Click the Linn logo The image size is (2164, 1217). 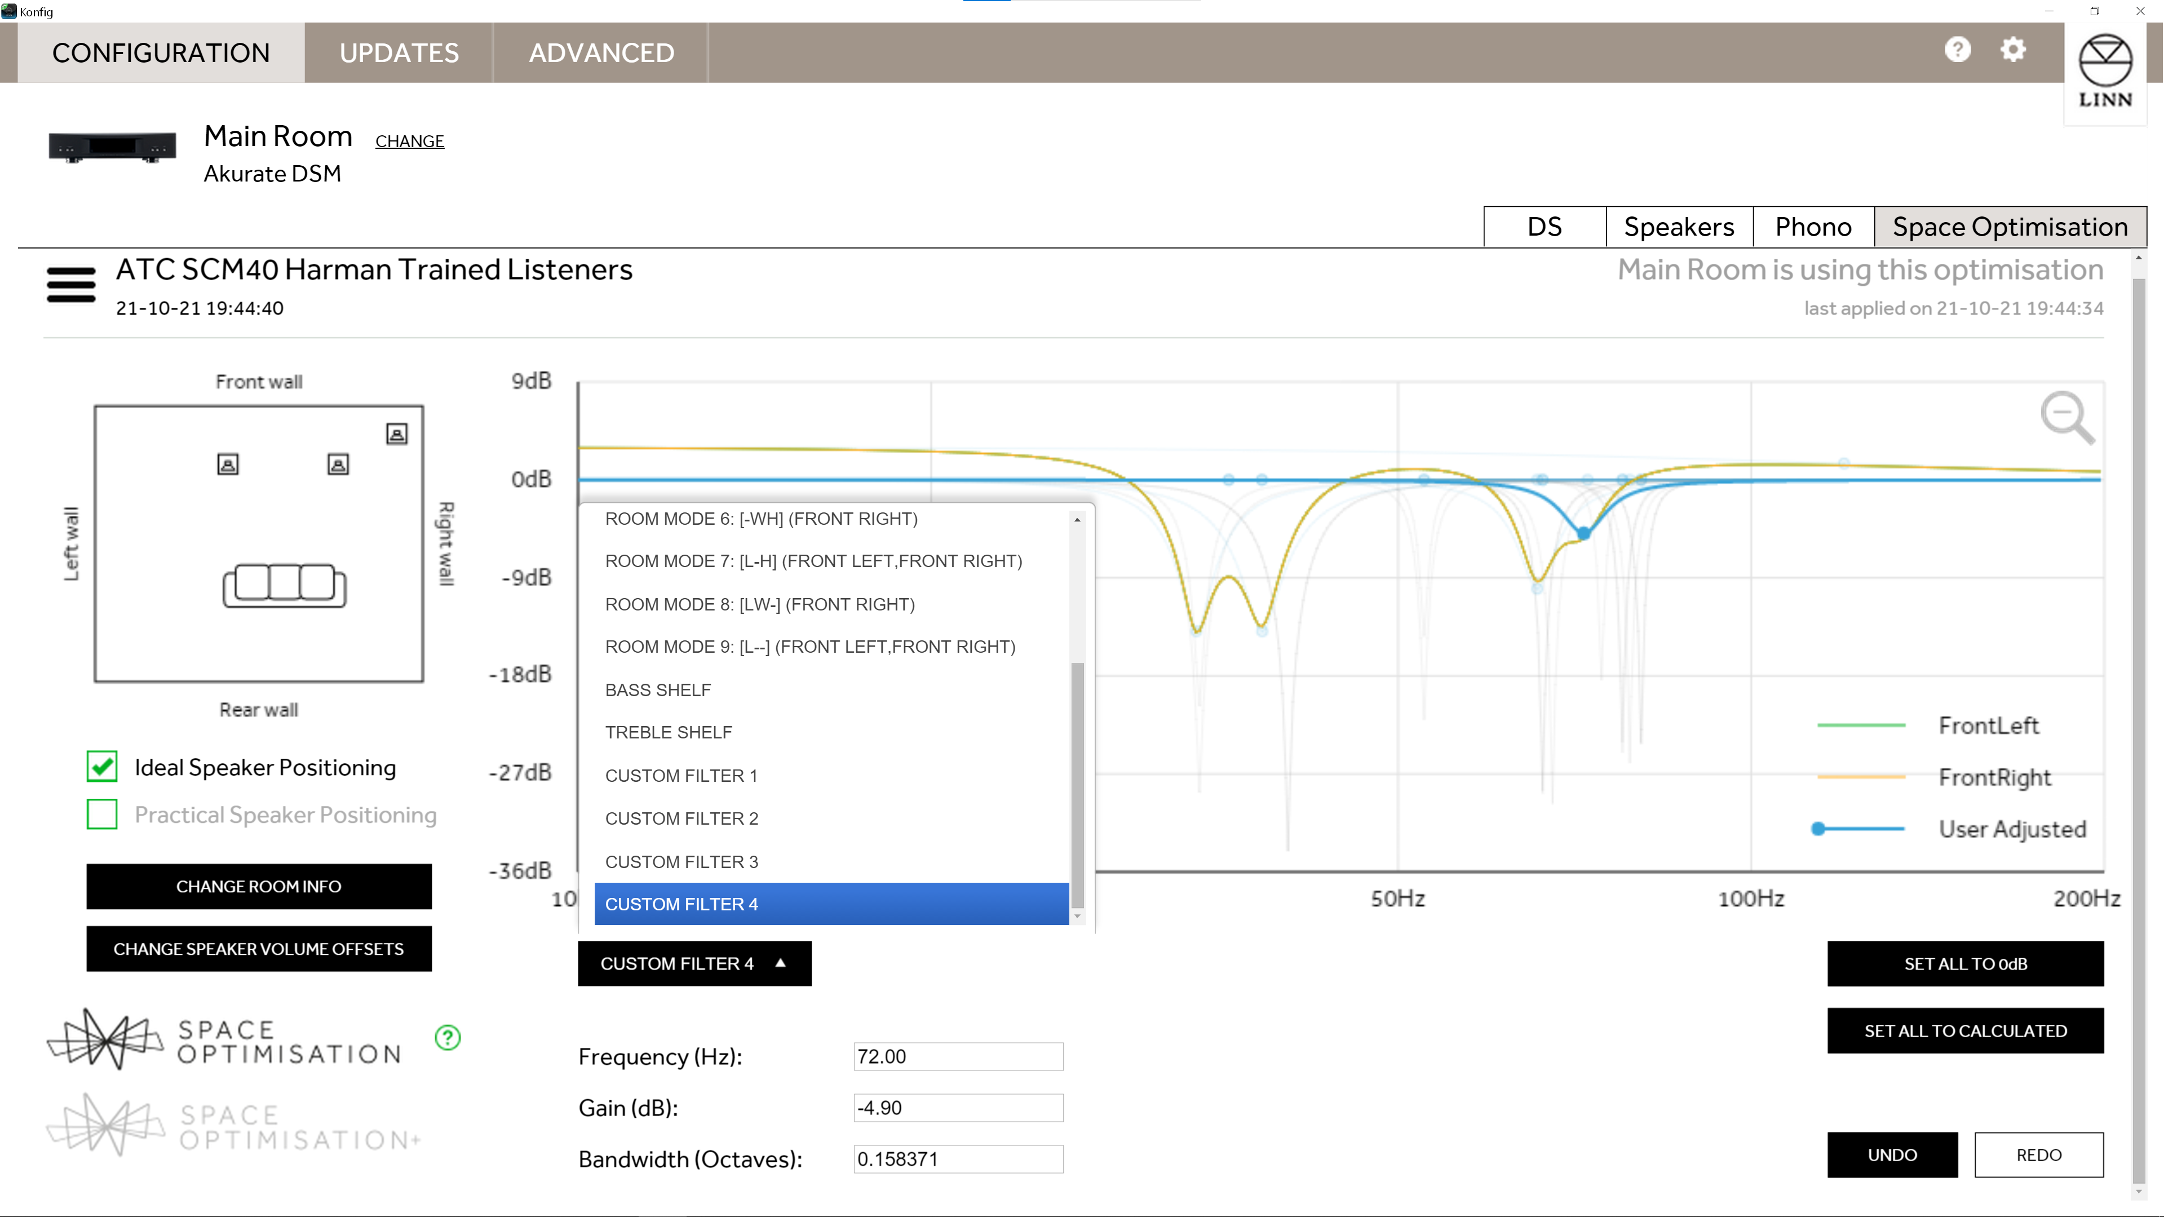tap(2105, 72)
